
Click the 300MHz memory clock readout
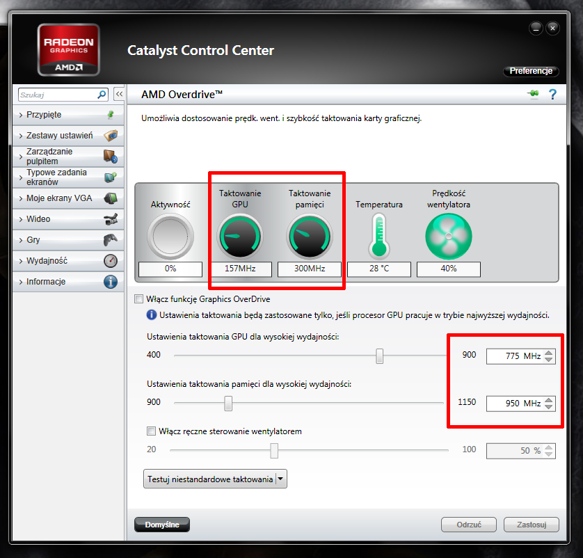[x=310, y=269]
